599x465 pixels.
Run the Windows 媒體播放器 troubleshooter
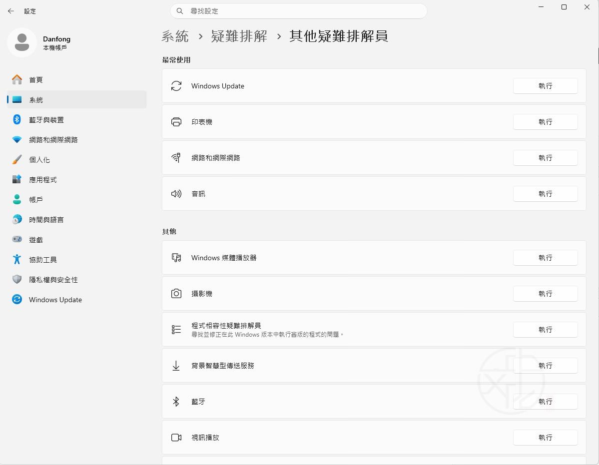point(545,258)
